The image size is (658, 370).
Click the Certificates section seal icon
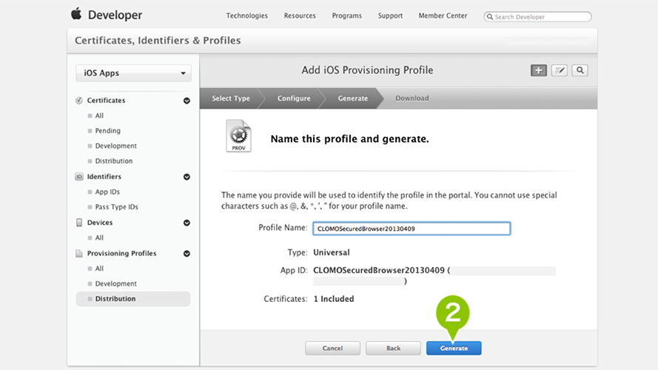[x=79, y=100]
